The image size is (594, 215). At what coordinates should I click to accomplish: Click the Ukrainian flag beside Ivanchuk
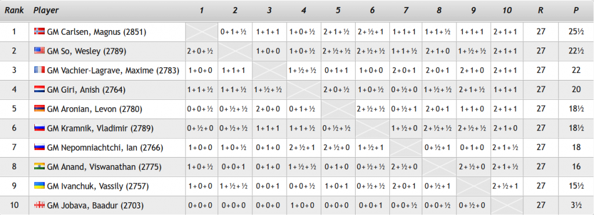39,186
